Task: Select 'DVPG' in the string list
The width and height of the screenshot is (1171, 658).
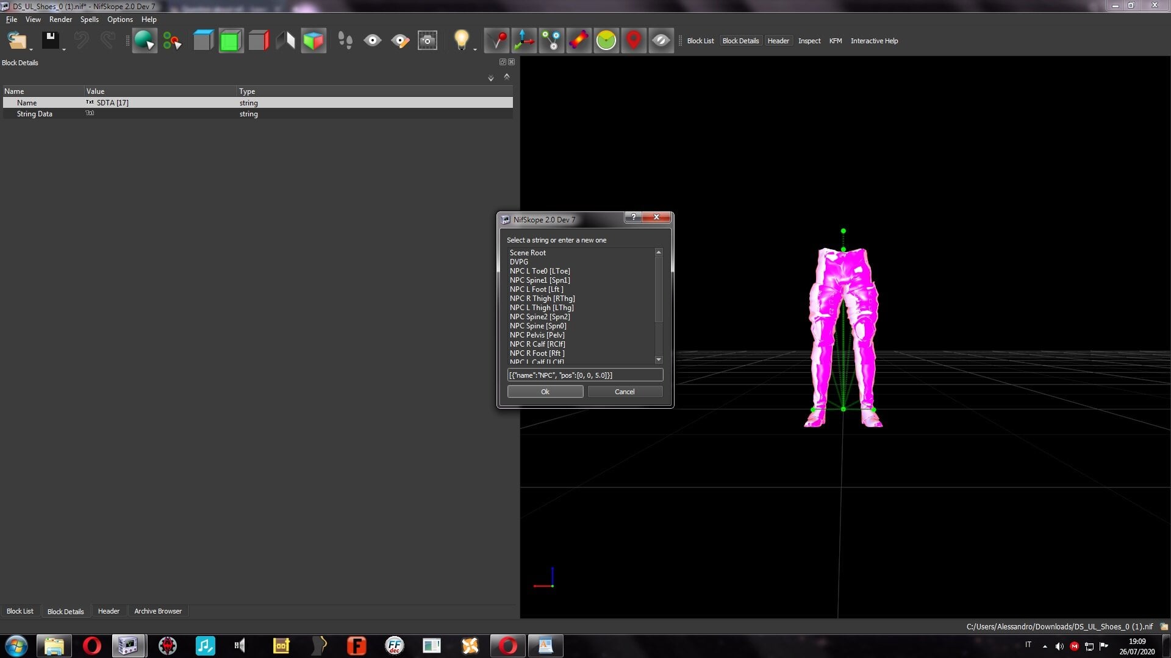Action: pos(519,262)
